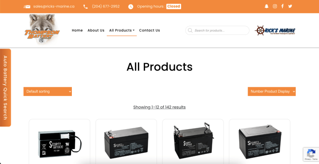Open the Auto Battery Quick Search tab

point(5,88)
